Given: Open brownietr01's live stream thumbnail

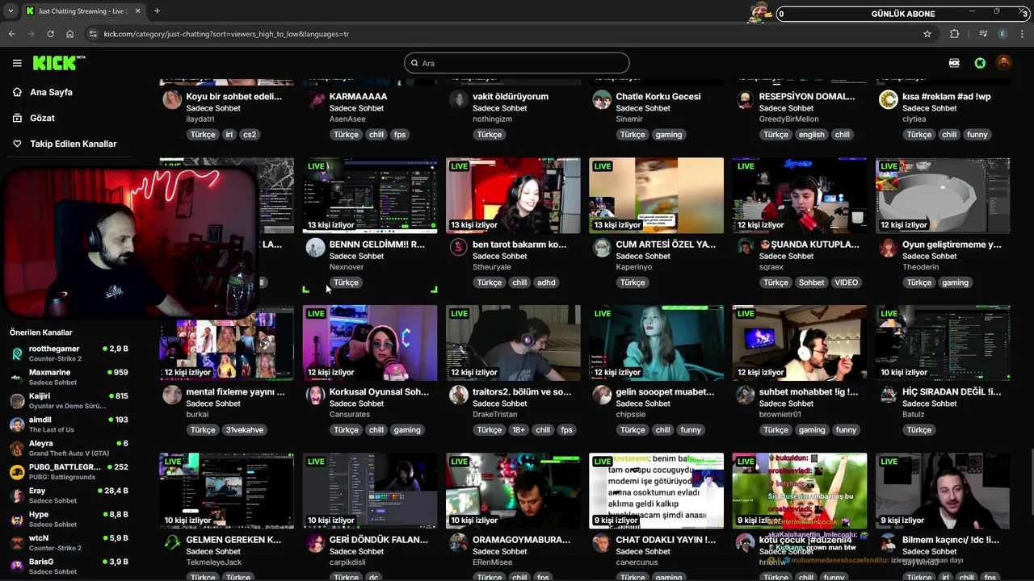Looking at the screenshot, I should click(800, 343).
